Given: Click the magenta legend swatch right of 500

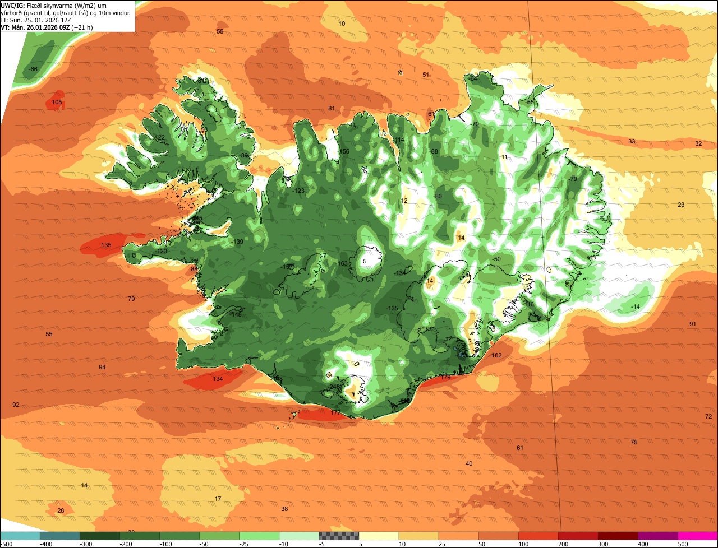Looking at the screenshot, I should [x=698, y=536].
